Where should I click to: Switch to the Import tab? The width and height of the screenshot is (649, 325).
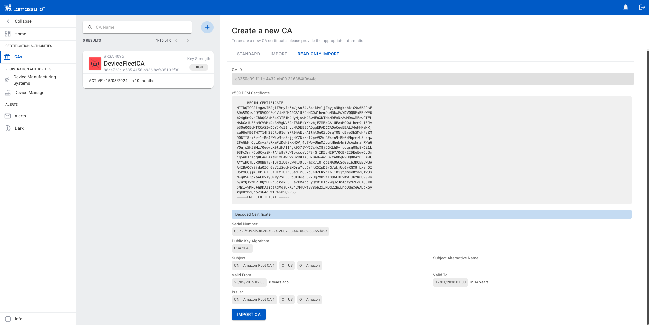point(278,54)
